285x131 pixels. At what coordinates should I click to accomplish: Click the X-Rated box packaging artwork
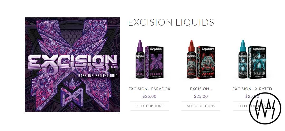(x=257, y=62)
